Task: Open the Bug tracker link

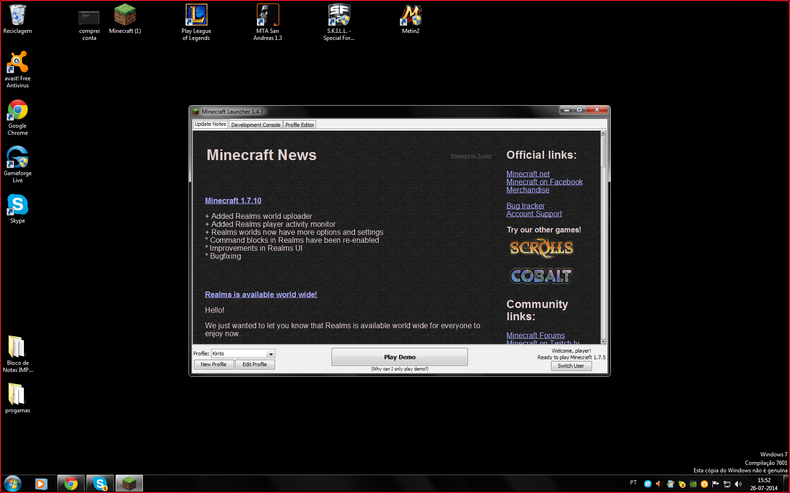Action: tap(525, 206)
